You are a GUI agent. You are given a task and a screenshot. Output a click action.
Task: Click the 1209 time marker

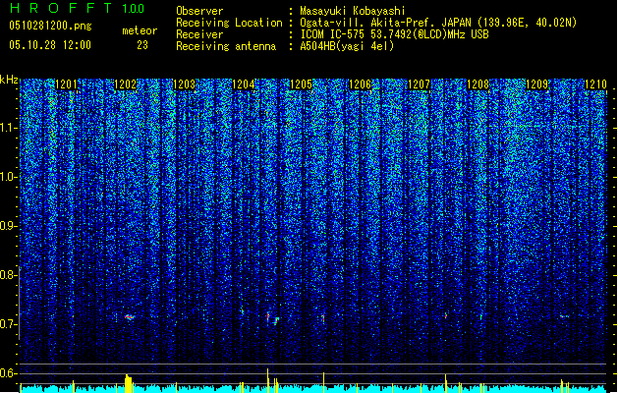536,84
